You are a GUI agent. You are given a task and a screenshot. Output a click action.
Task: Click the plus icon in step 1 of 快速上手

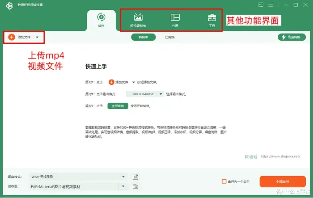pyautogui.click(x=111, y=82)
